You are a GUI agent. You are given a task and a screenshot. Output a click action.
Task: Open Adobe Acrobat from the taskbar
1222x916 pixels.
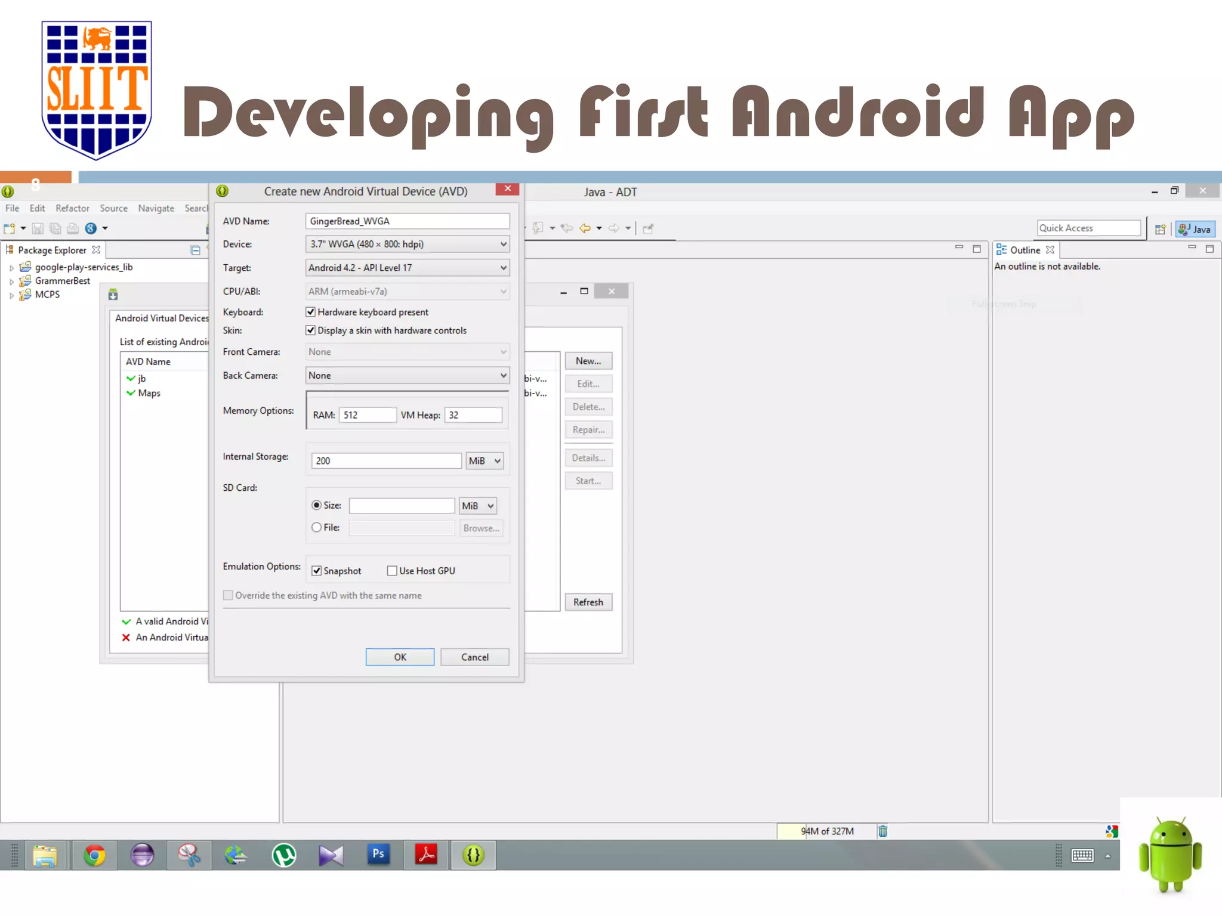coord(426,855)
